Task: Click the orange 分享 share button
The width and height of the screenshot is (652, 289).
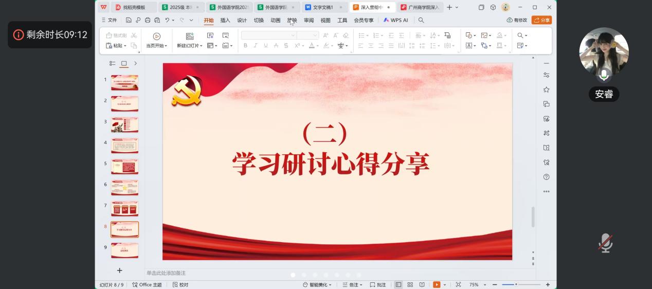Action: [541, 20]
